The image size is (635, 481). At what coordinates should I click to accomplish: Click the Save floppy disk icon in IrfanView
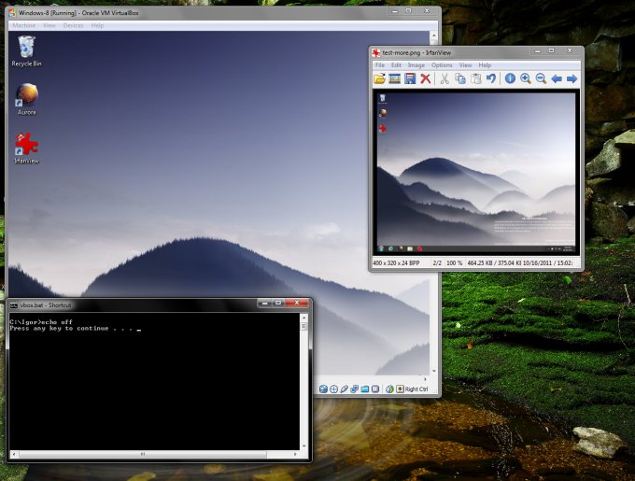(x=410, y=78)
